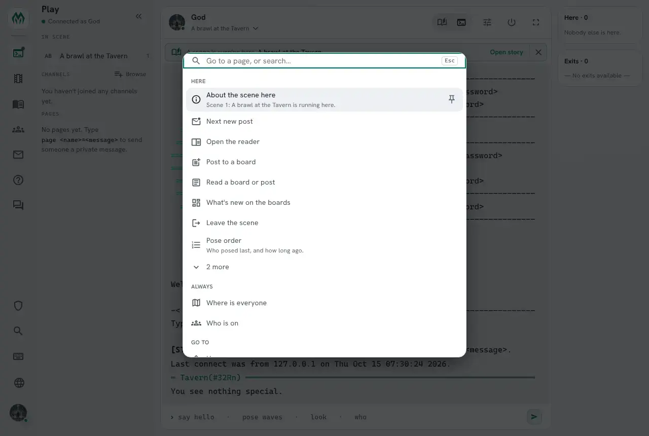Open the shield admin icon
Screen dimensions: 649x436
(x=18, y=306)
